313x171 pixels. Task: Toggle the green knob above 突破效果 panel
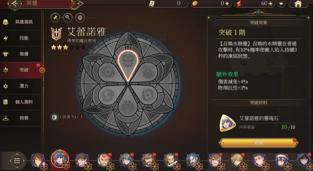click(x=258, y=12)
